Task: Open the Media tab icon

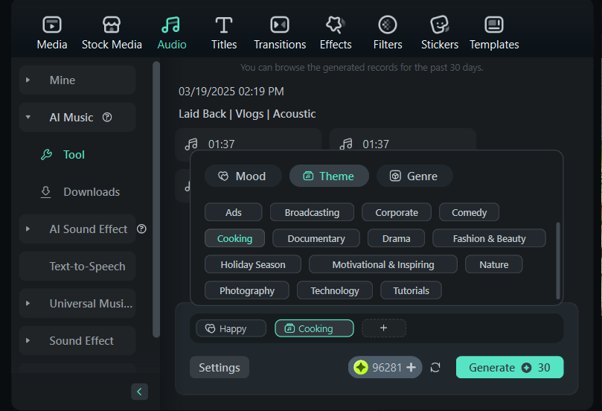Action: [52, 25]
